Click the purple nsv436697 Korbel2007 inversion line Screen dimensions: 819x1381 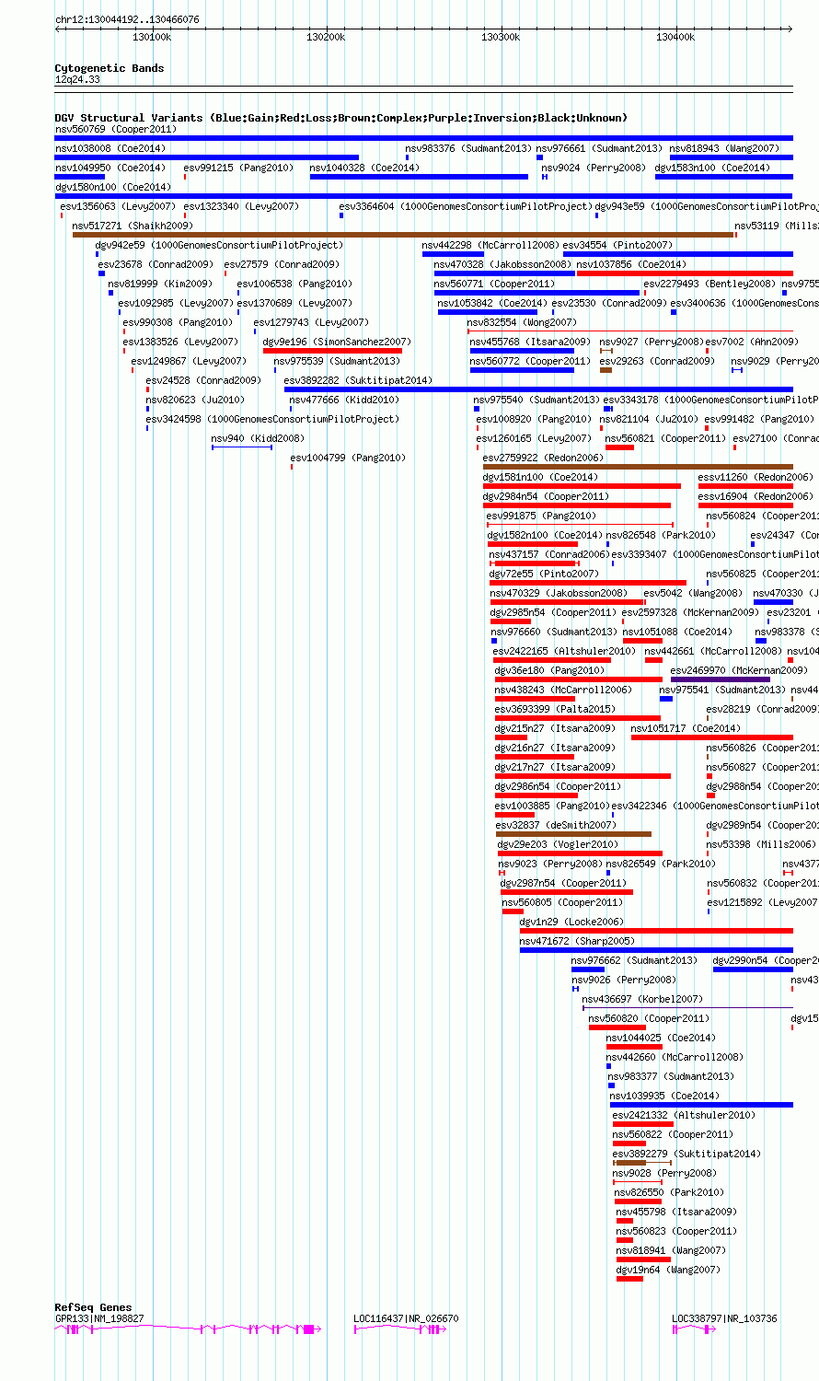click(x=688, y=1008)
